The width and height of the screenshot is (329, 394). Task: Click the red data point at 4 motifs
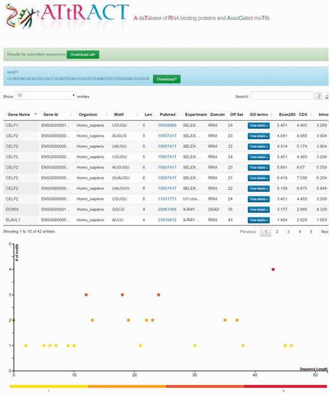[x=273, y=270]
